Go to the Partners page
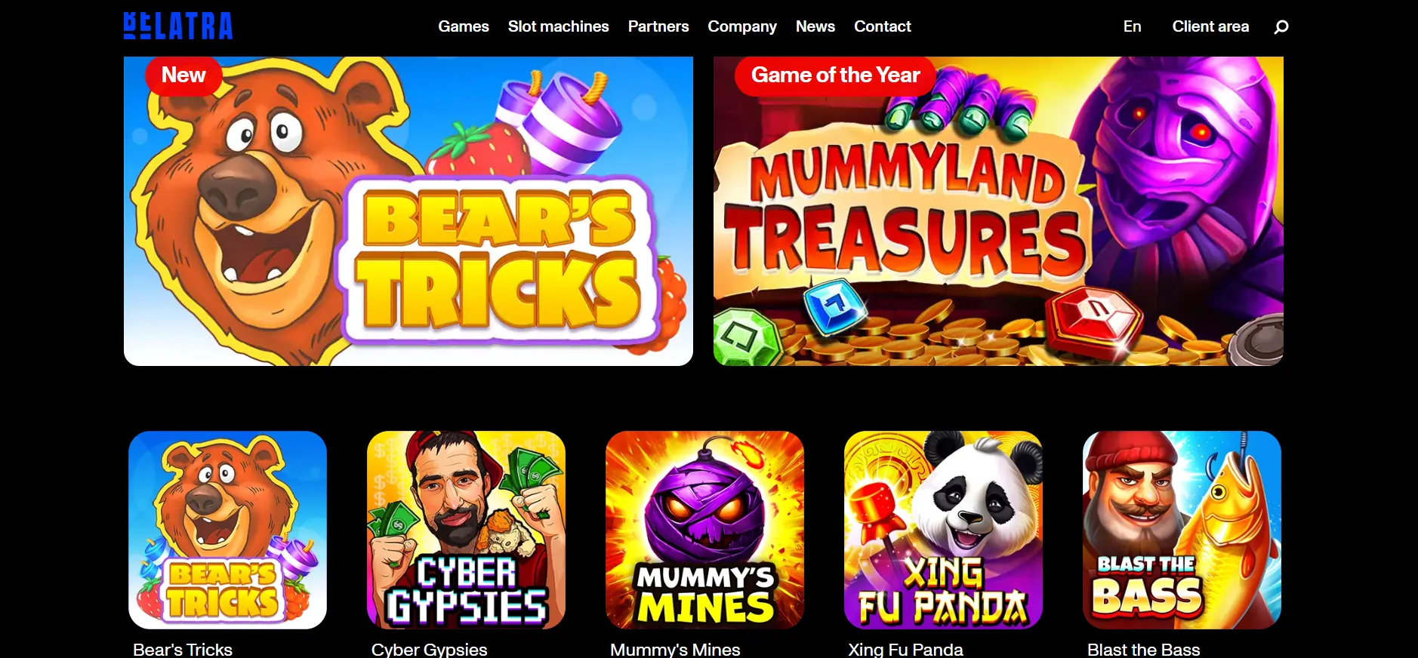 click(658, 26)
